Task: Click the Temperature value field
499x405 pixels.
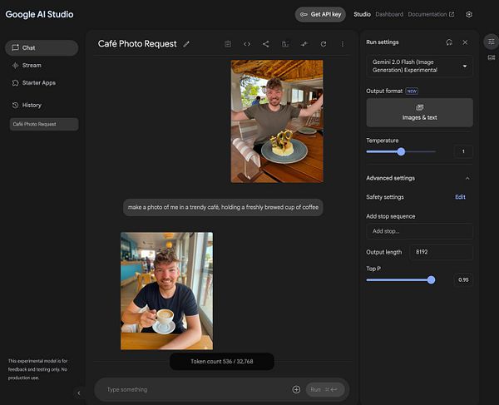Action: pyautogui.click(x=463, y=151)
